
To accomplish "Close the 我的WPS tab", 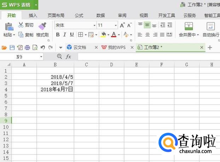I will point(132,47).
